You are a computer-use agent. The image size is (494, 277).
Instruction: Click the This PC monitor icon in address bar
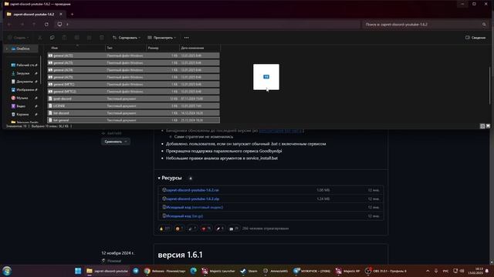(x=59, y=24)
